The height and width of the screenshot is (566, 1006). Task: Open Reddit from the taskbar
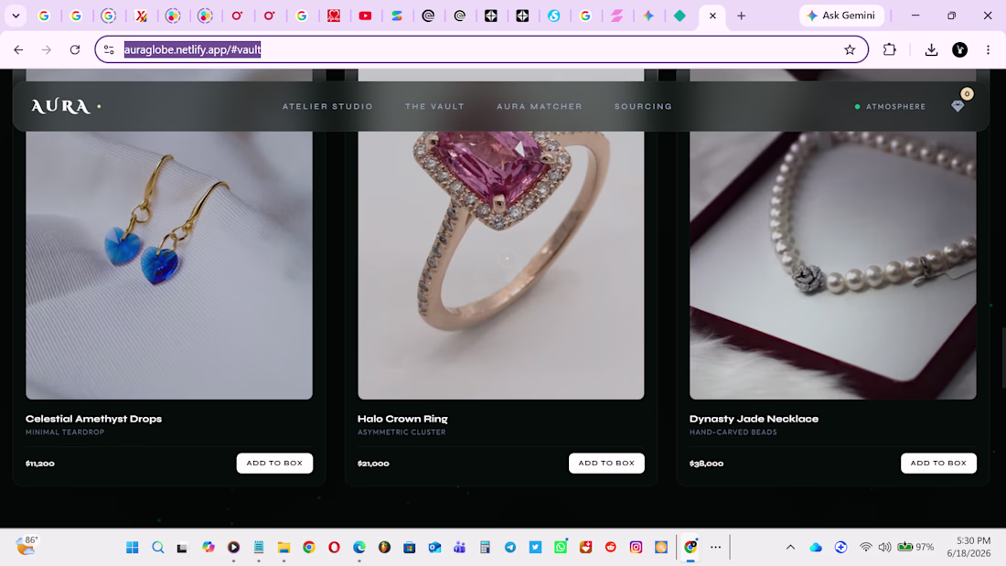pyautogui.click(x=611, y=547)
